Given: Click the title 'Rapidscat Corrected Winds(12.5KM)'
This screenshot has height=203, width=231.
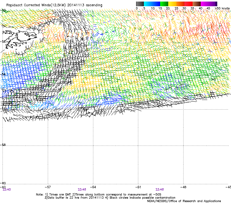Looking at the screenshot, I should [x=36, y=5].
